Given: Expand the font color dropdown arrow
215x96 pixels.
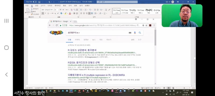Looking at the screenshot, I should 72,13.
